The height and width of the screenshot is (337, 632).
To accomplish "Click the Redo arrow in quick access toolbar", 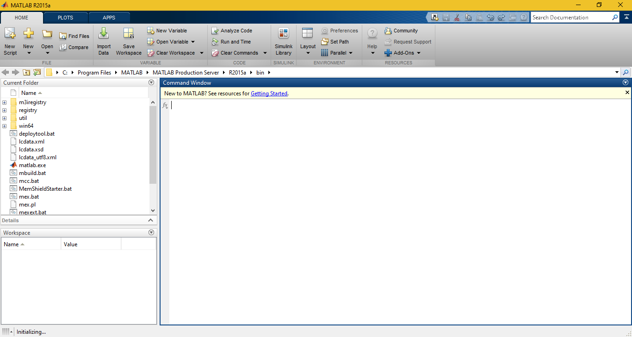I will point(501,18).
